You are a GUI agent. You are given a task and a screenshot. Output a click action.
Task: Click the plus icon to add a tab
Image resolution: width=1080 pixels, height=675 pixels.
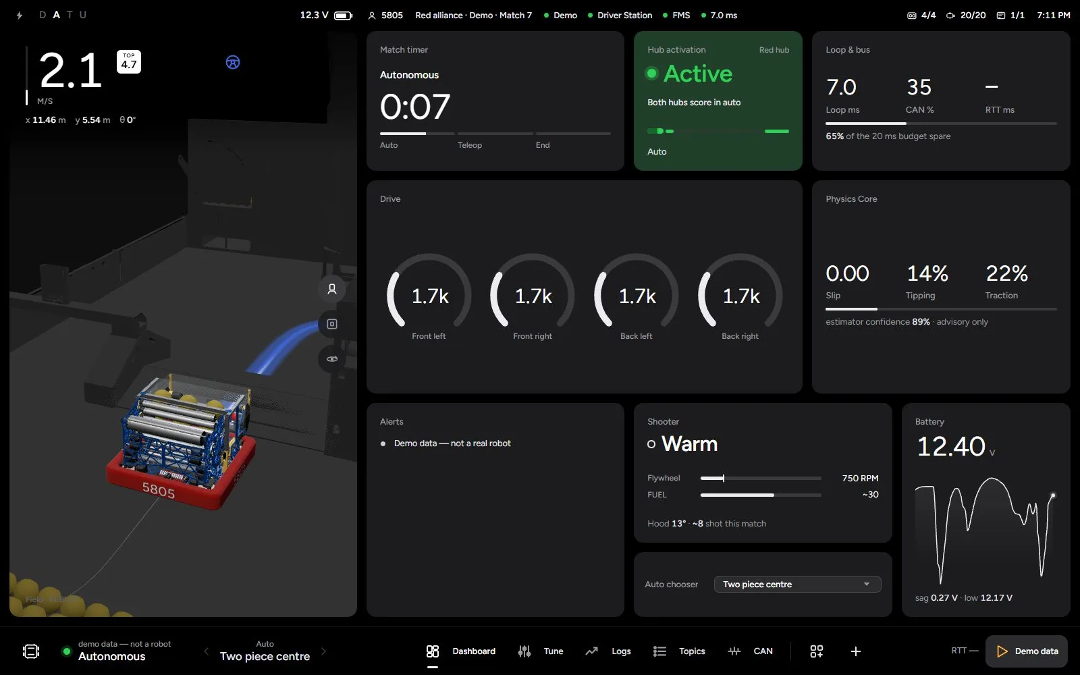[x=856, y=651]
